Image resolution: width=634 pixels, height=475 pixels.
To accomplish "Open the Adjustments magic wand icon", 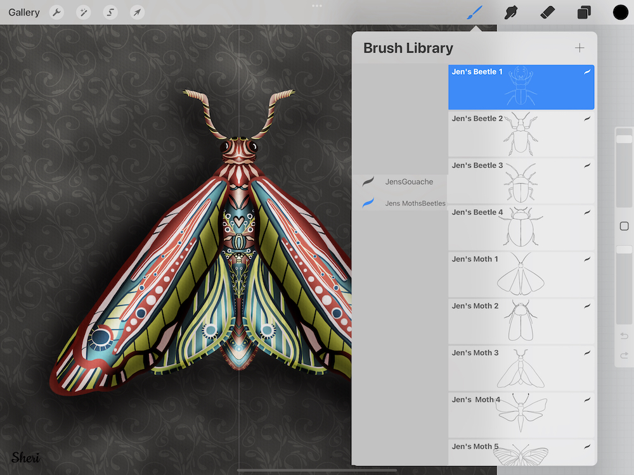I will 83,12.
